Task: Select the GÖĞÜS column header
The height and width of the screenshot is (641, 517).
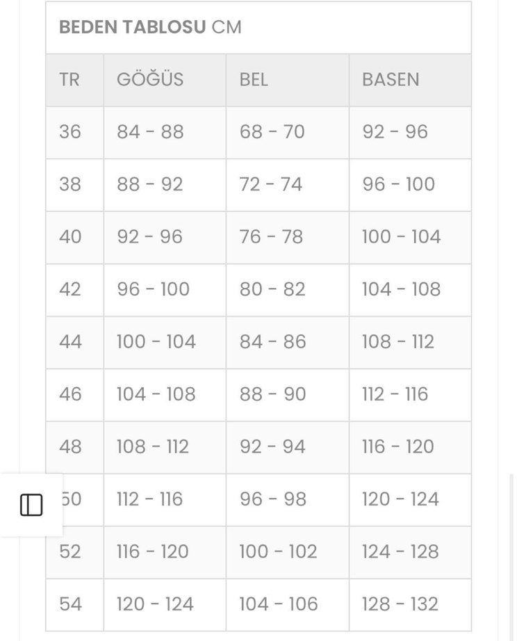Action: point(149,79)
